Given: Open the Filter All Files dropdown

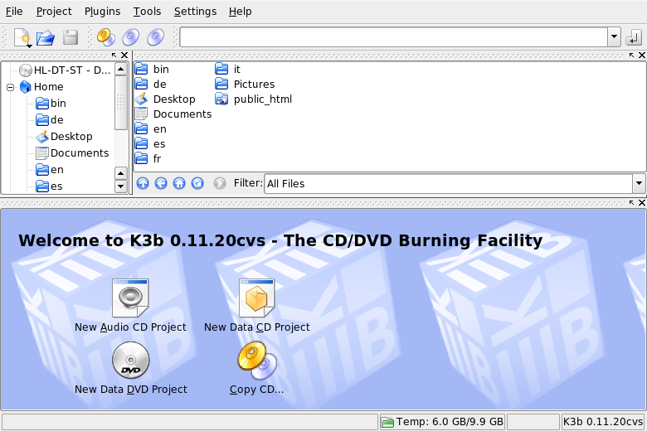Looking at the screenshot, I should [x=639, y=183].
